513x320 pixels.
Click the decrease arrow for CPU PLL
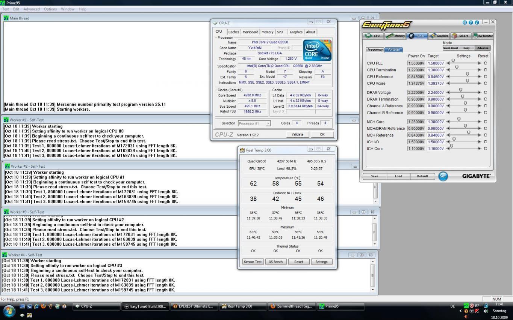click(x=448, y=63)
